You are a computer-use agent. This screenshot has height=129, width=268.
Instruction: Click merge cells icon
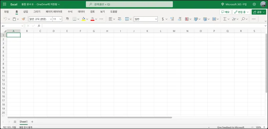coord(127,19)
